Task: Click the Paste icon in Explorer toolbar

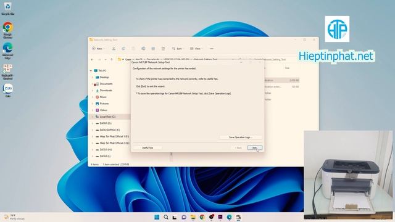Action: pyautogui.click(x=133, y=49)
